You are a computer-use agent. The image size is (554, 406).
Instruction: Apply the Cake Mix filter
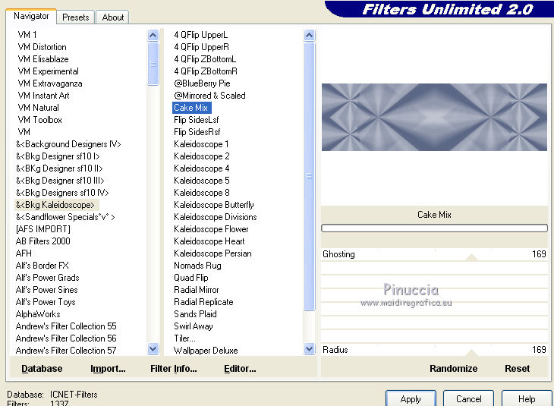point(411,399)
